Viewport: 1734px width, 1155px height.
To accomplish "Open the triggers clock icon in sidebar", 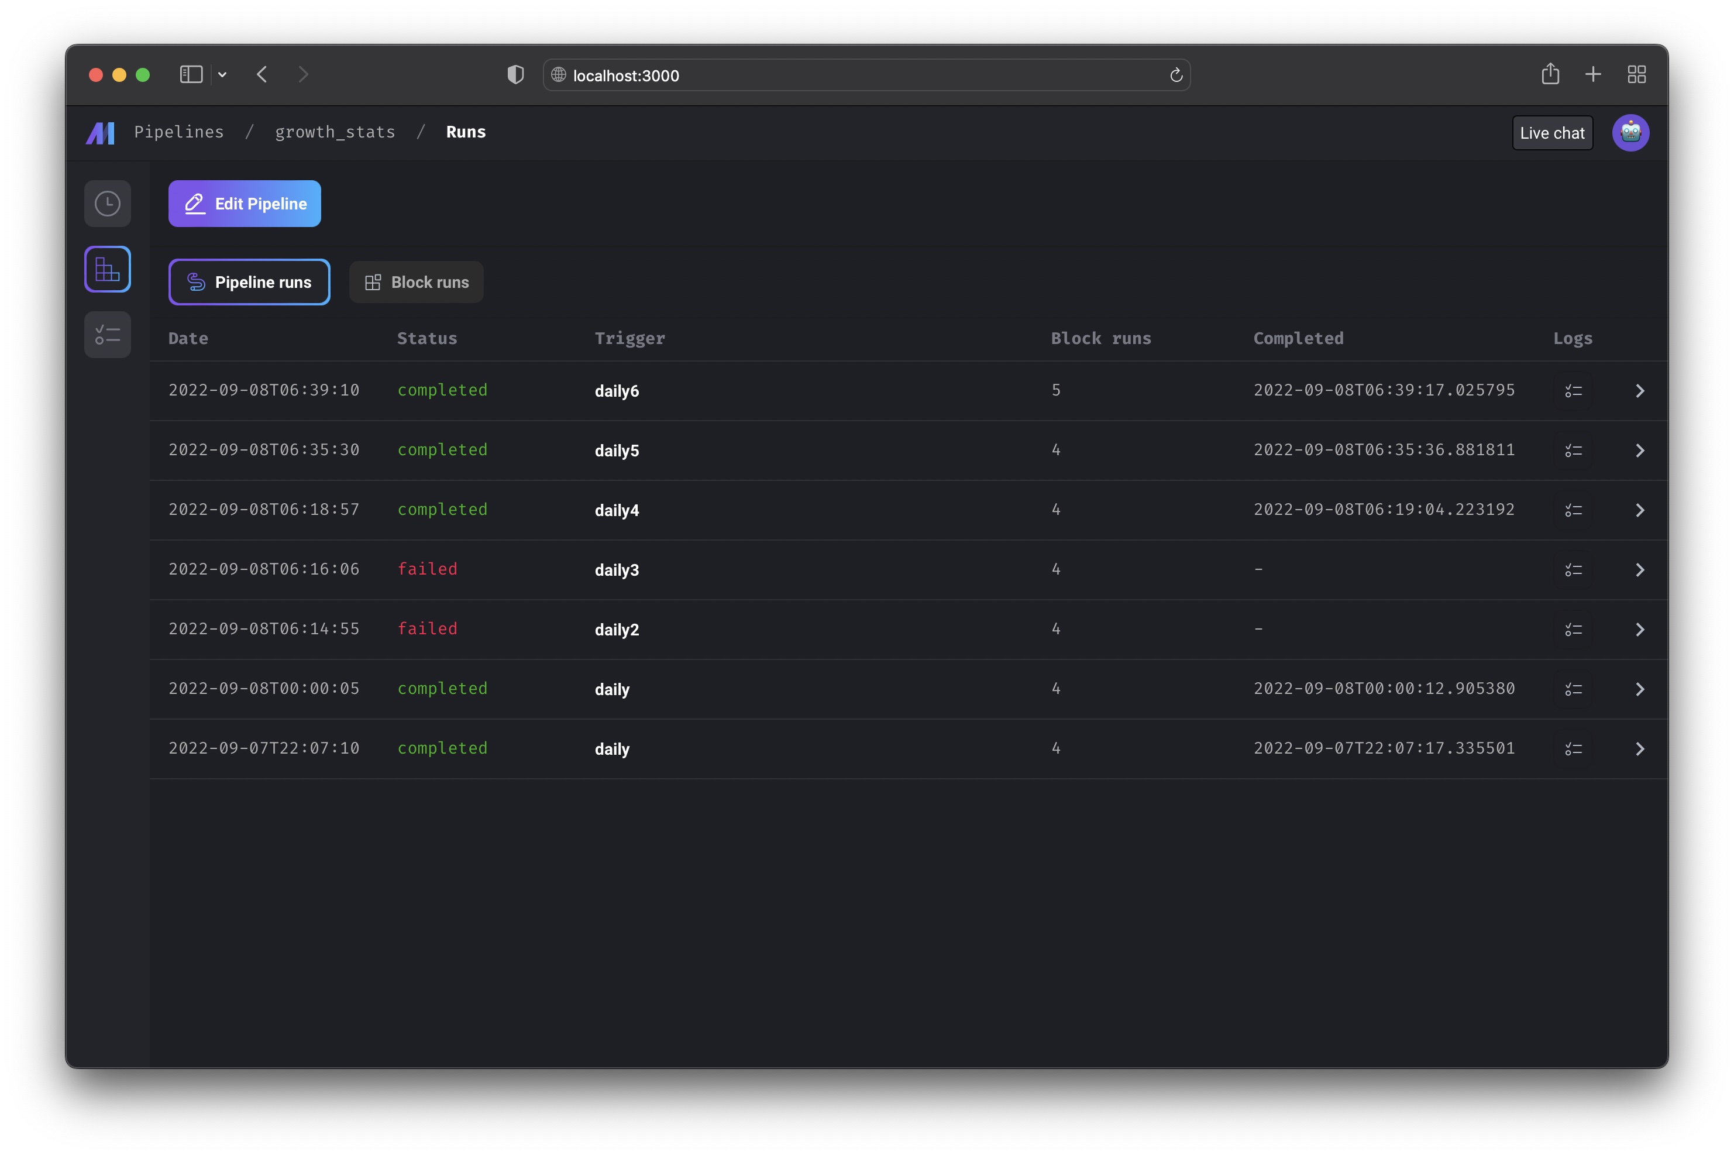I will click(108, 203).
